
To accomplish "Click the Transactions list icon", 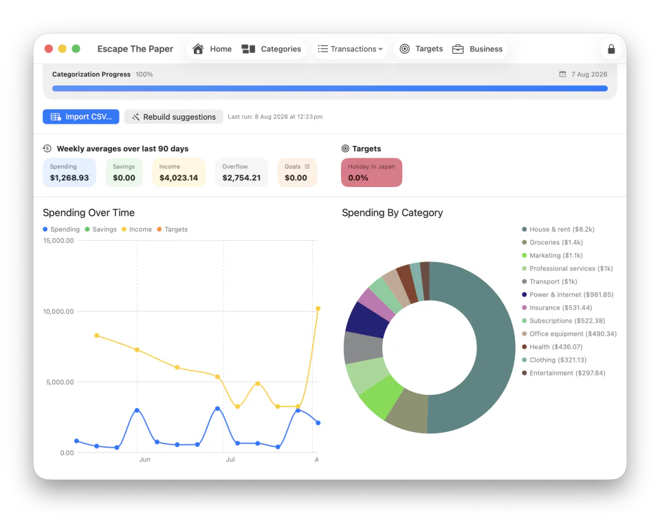I will [323, 49].
